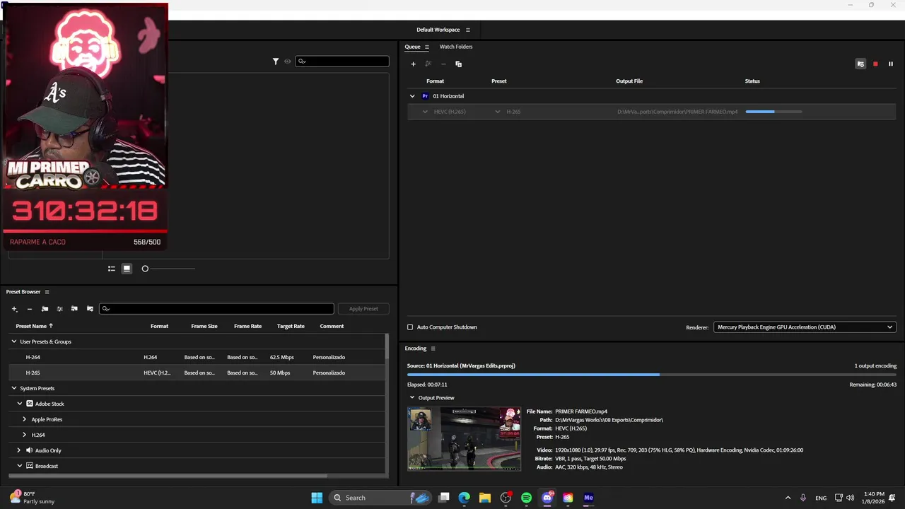Image resolution: width=905 pixels, height=509 pixels.
Task: Expand the Audio Only presets
Action: click(x=19, y=450)
